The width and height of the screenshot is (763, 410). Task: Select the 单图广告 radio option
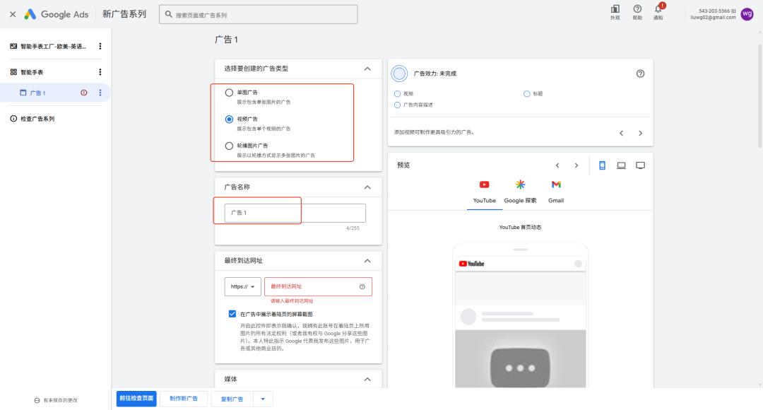coord(229,93)
